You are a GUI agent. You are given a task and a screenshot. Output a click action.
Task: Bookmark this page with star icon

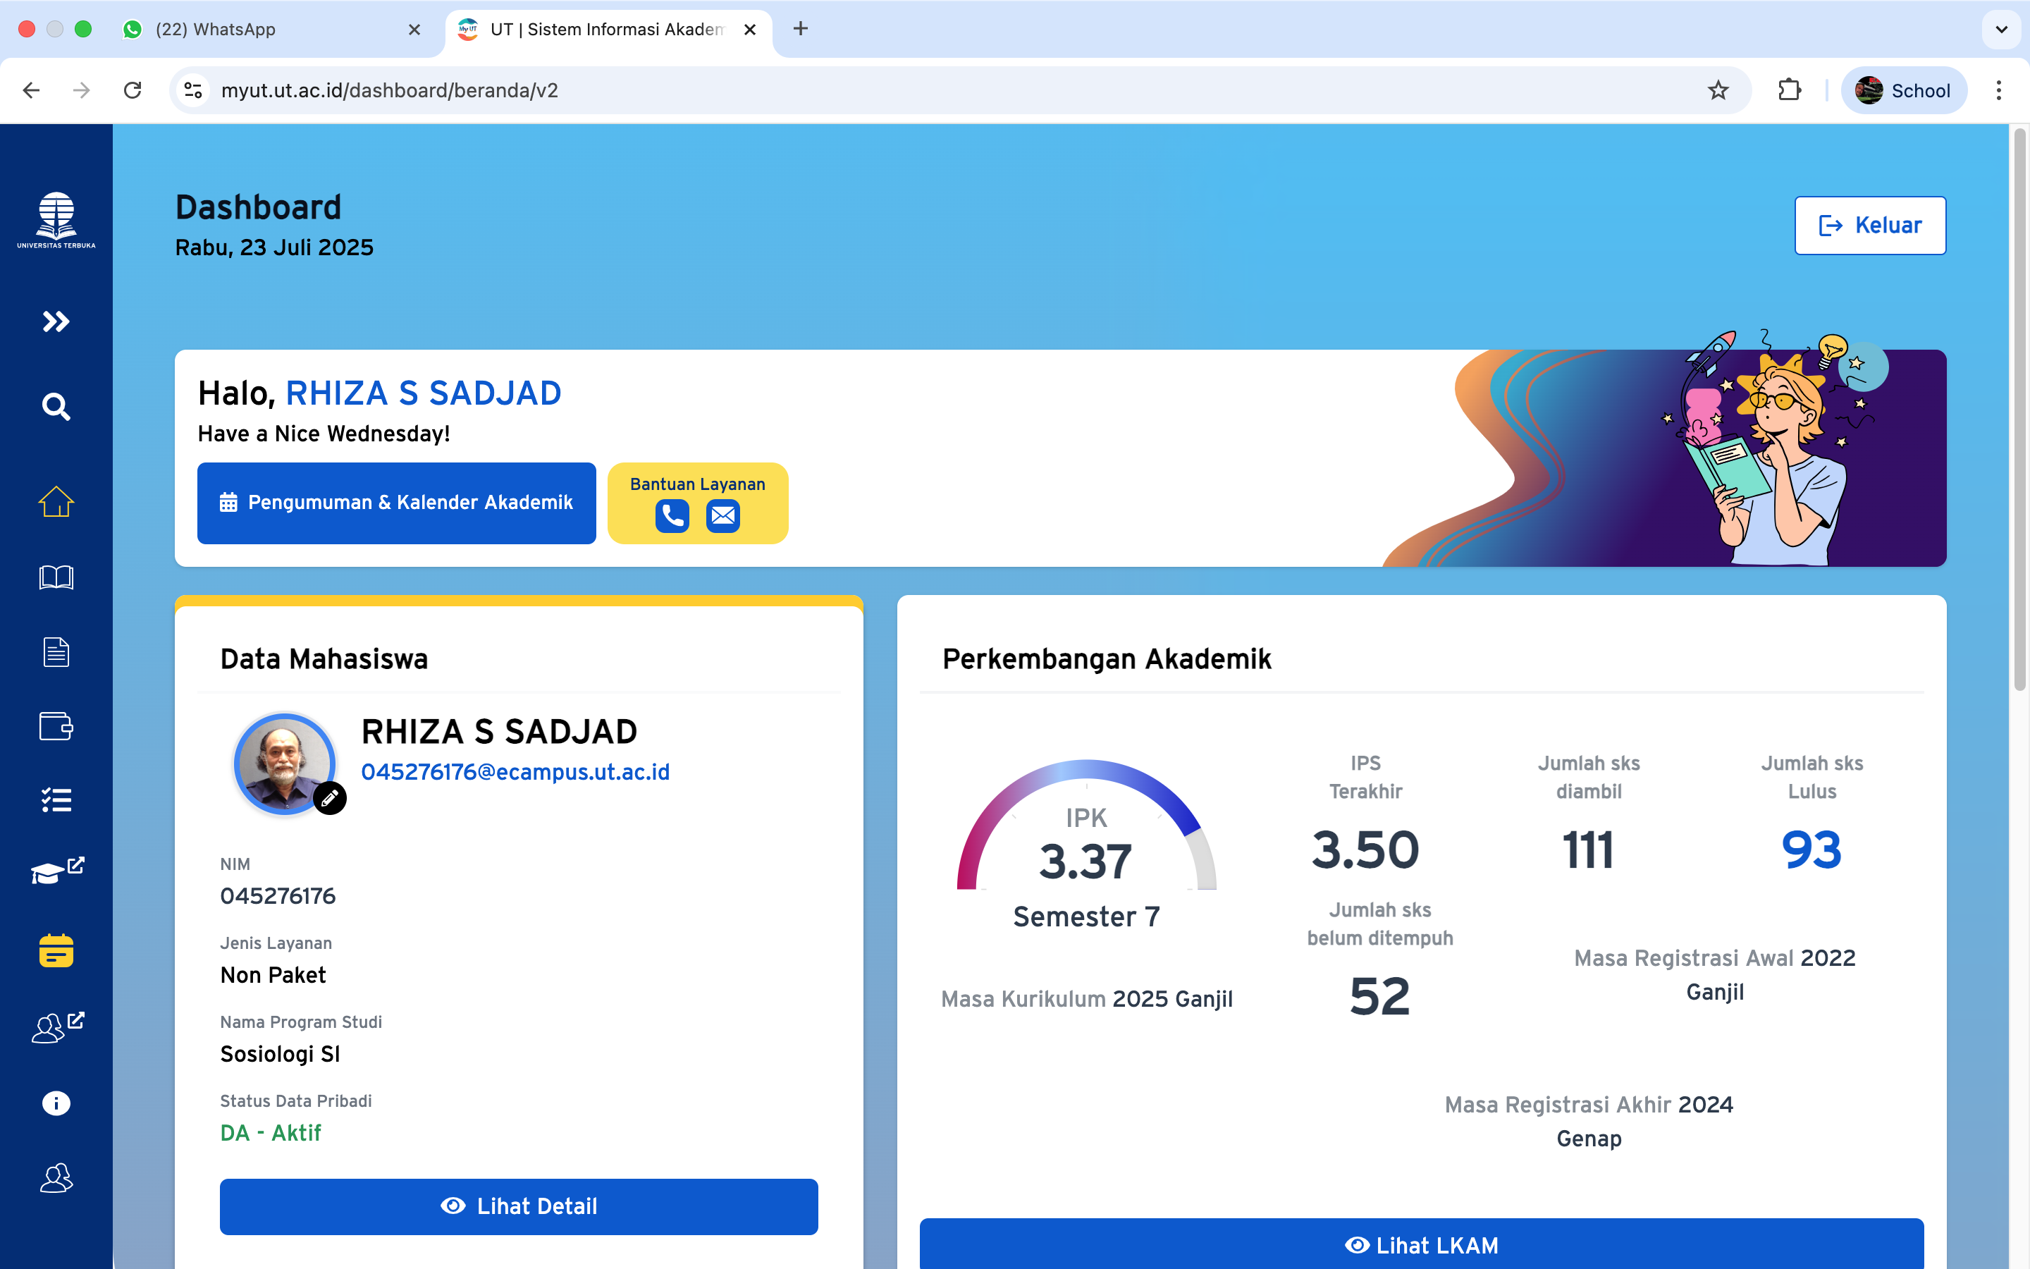pos(1718,90)
